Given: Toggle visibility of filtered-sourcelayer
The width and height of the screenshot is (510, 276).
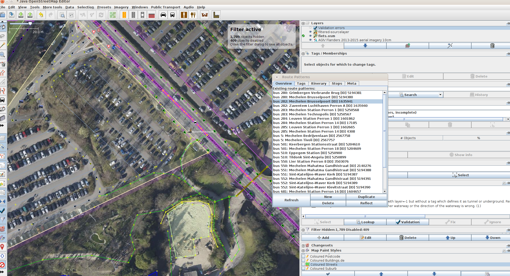Looking at the screenshot, I should 310,32.
